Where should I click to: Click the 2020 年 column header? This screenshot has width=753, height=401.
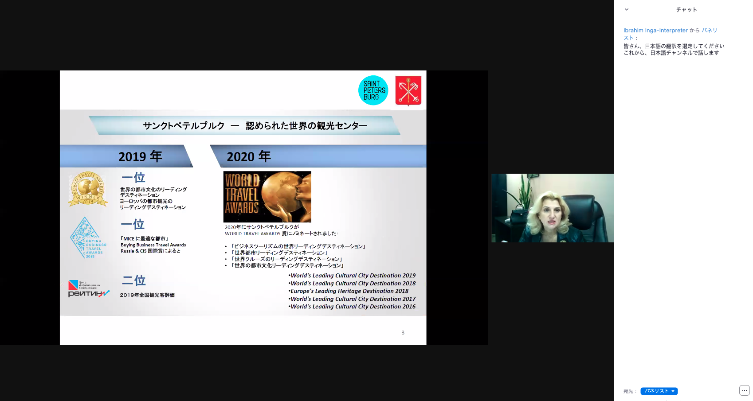point(248,156)
